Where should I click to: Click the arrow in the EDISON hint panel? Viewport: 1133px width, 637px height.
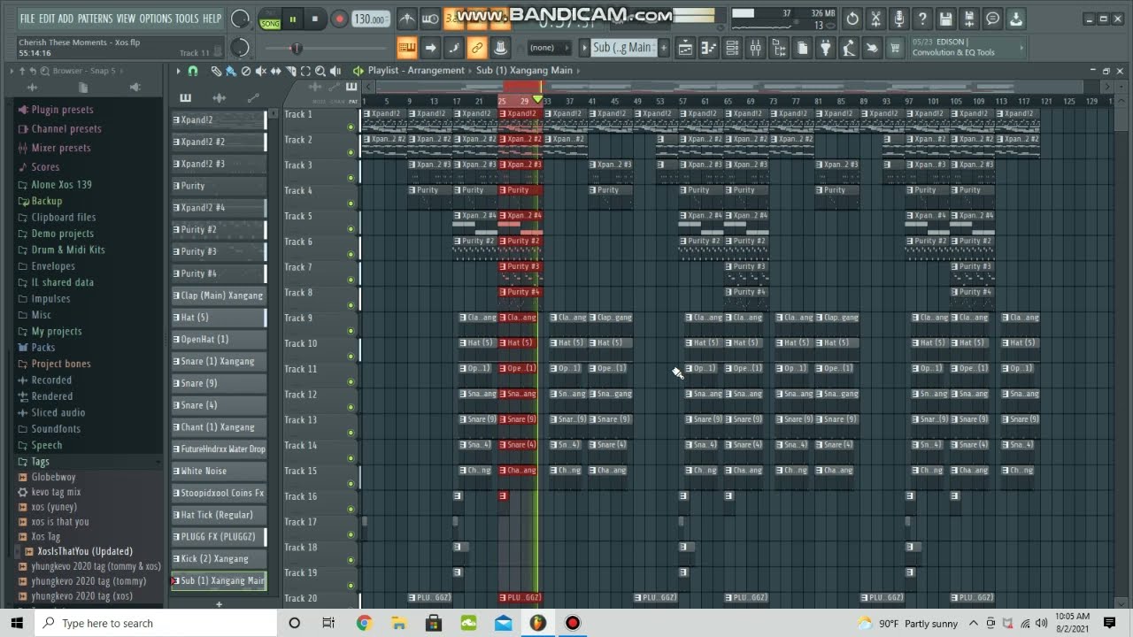click(1021, 48)
